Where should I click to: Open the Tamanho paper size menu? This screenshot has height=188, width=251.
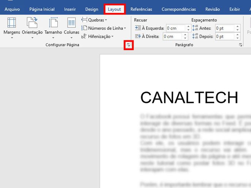tap(53, 28)
